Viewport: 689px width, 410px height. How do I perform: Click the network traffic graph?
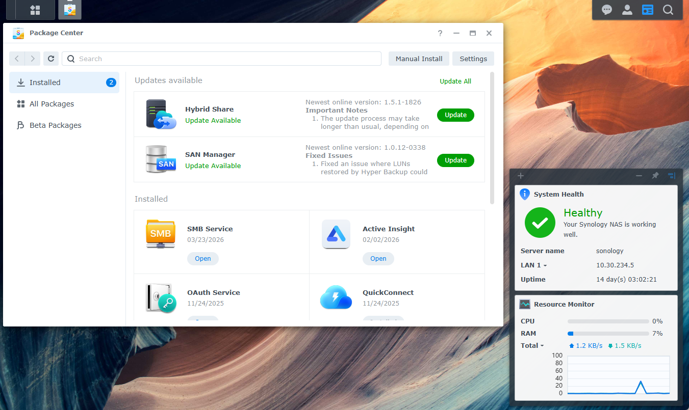(618, 375)
